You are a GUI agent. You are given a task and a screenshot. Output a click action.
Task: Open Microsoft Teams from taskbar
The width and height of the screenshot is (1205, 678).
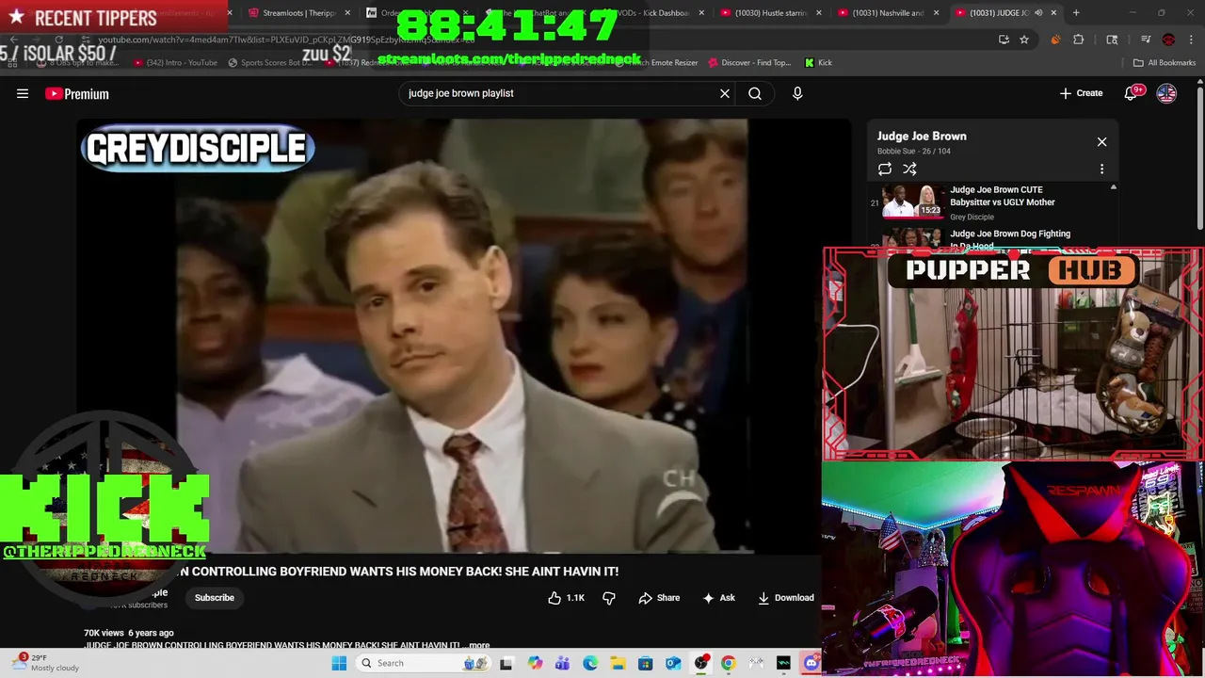562,663
